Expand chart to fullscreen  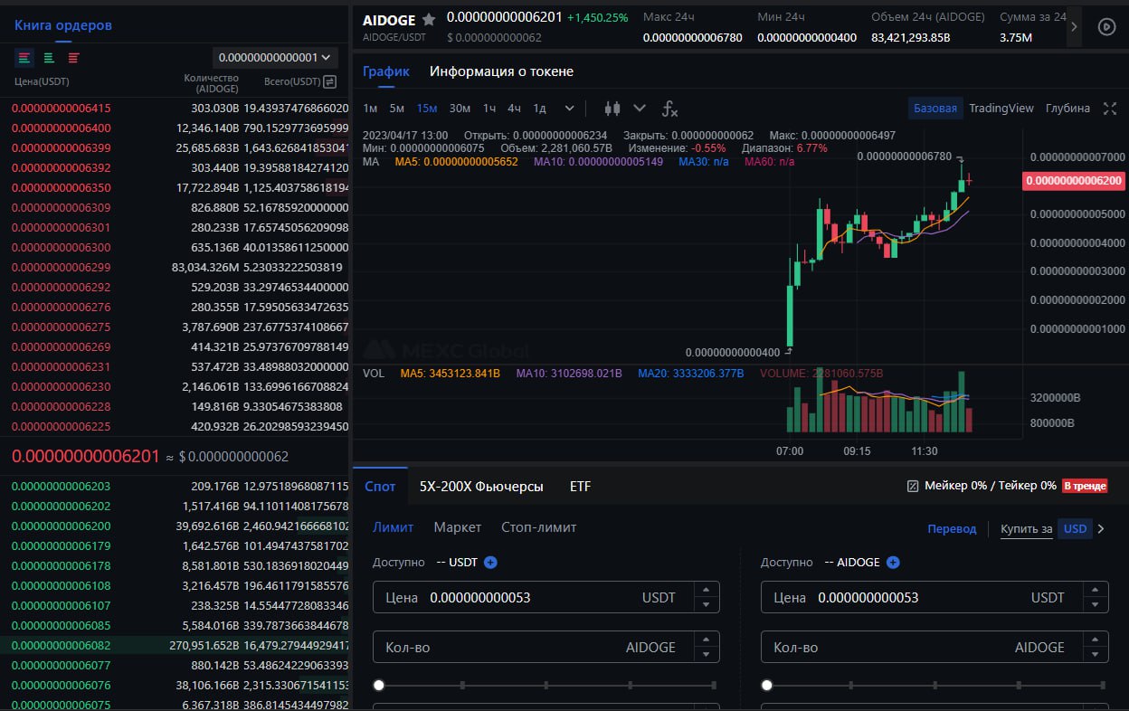click(1110, 109)
